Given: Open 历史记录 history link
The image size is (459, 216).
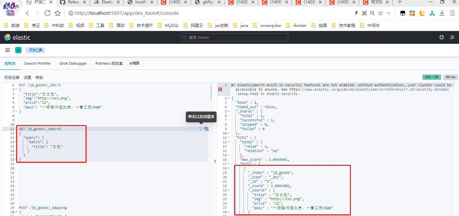Looking at the screenshot, I should 12,78.
